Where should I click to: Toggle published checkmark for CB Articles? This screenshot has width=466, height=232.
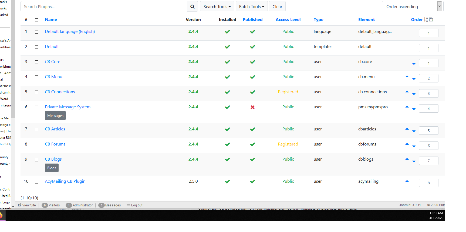click(x=252, y=129)
